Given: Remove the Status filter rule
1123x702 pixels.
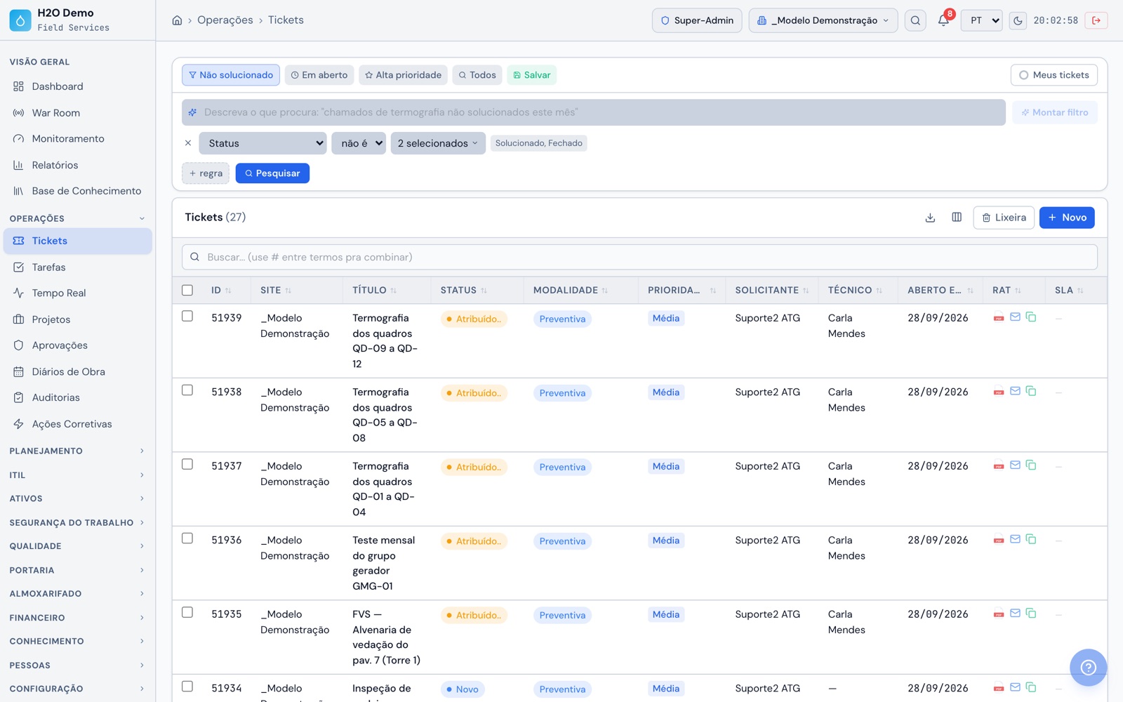Looking at the screenshot, I should click(x=188, y=143).
